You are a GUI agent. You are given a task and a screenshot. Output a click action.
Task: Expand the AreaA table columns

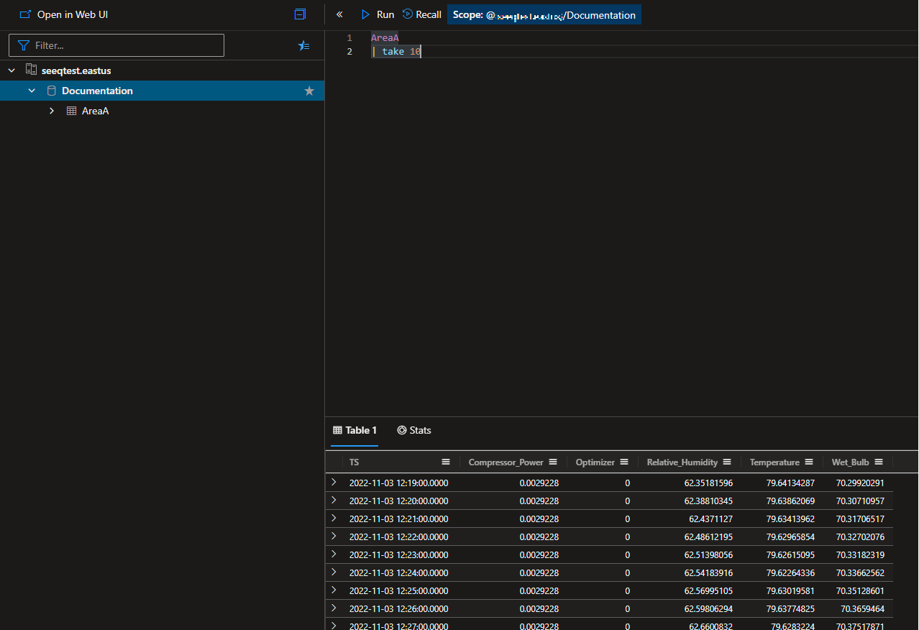(x=51, y=111)
